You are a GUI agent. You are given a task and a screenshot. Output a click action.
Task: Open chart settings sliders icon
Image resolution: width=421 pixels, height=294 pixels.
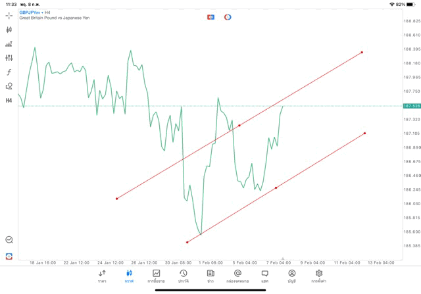(9, 58)
